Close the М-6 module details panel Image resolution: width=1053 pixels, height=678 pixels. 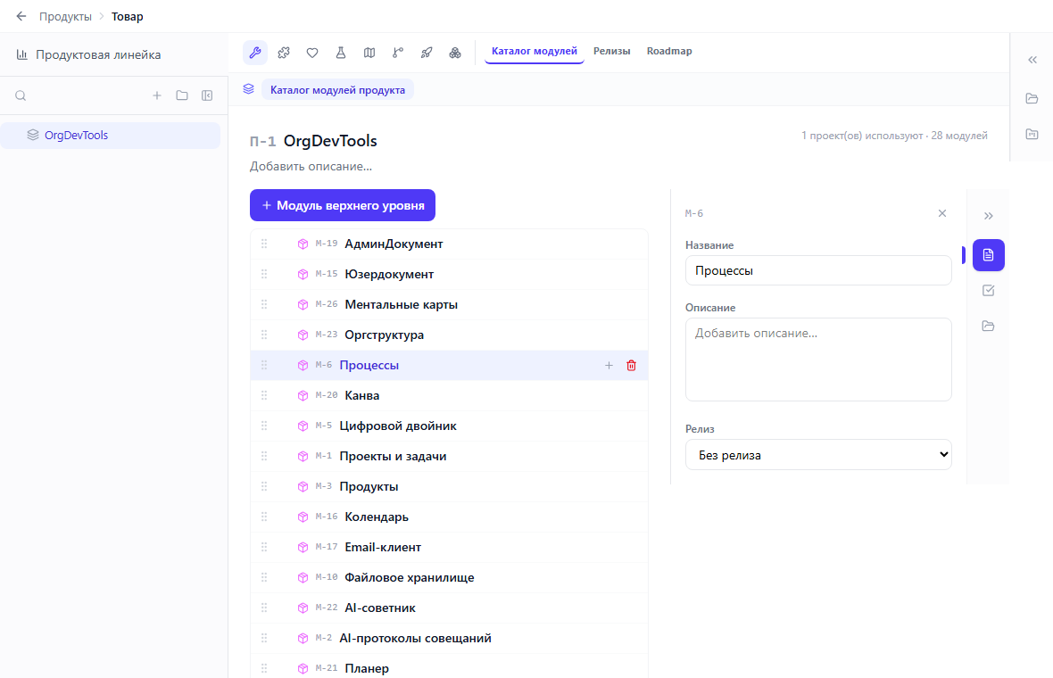click(x=942, y=213)
